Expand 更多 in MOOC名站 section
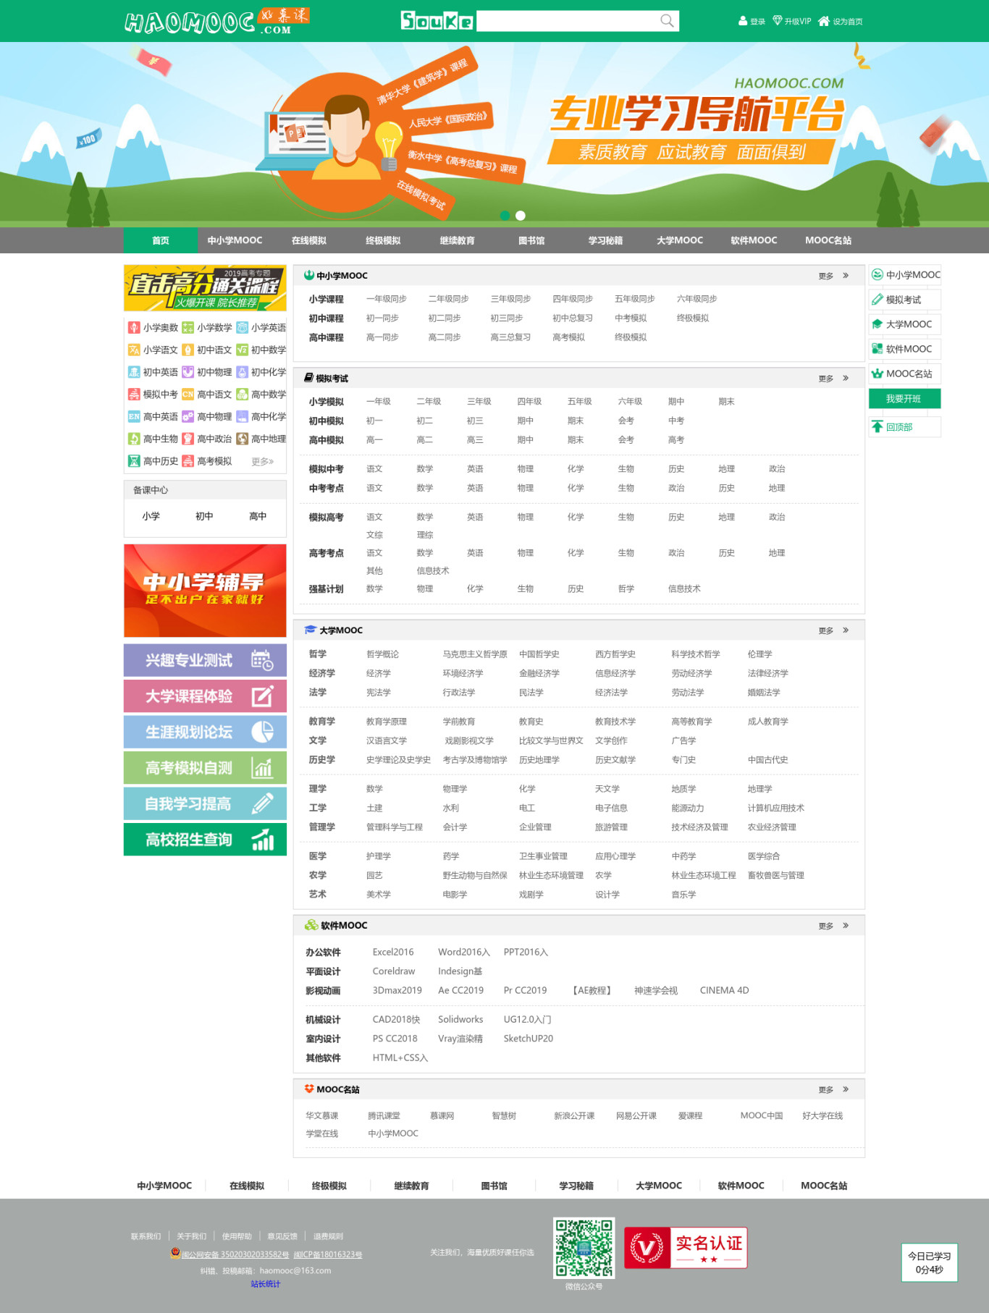The image size is (989, 1313). click(x=833, y=1089)
